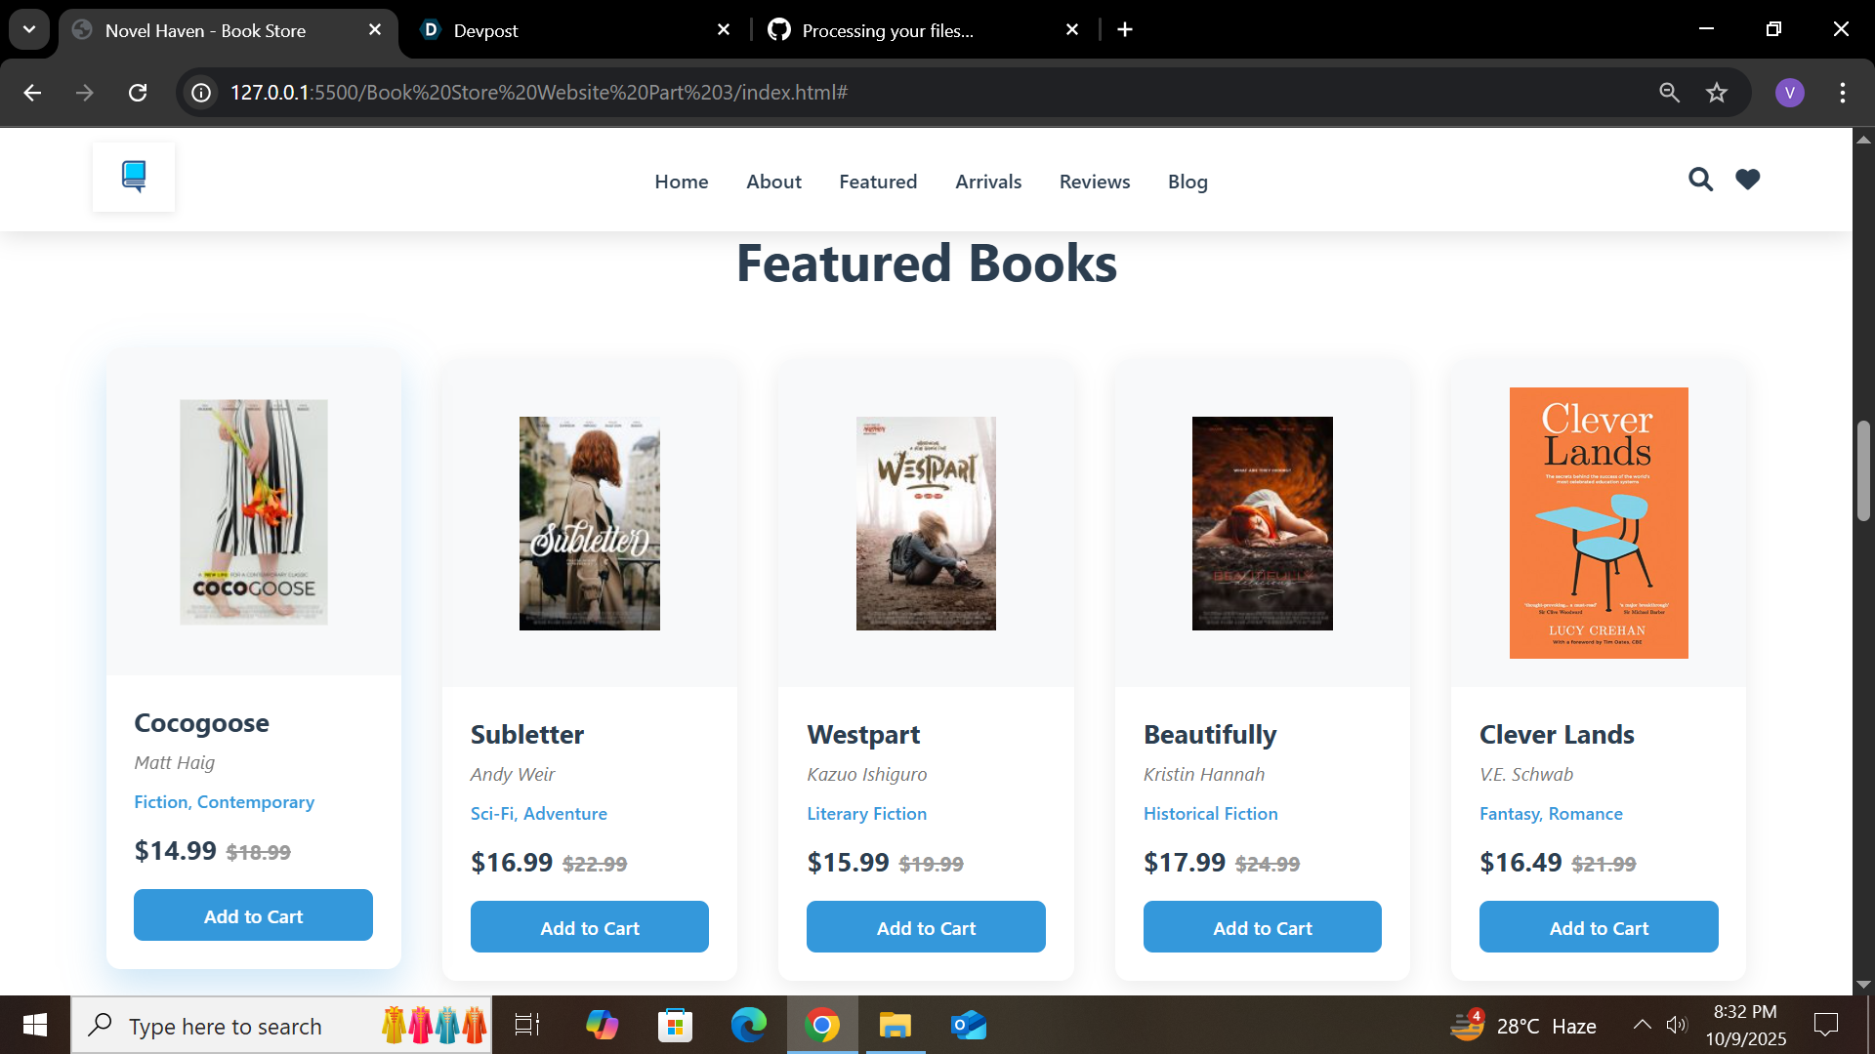
Task: Click the Novel Haven book logo icon
Action: click(x=134, y=177)
